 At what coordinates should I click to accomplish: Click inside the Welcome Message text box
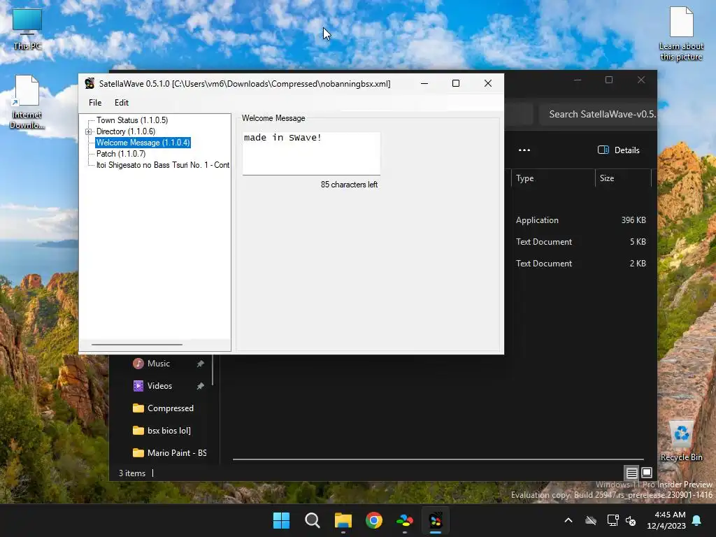tap(311, 153)
